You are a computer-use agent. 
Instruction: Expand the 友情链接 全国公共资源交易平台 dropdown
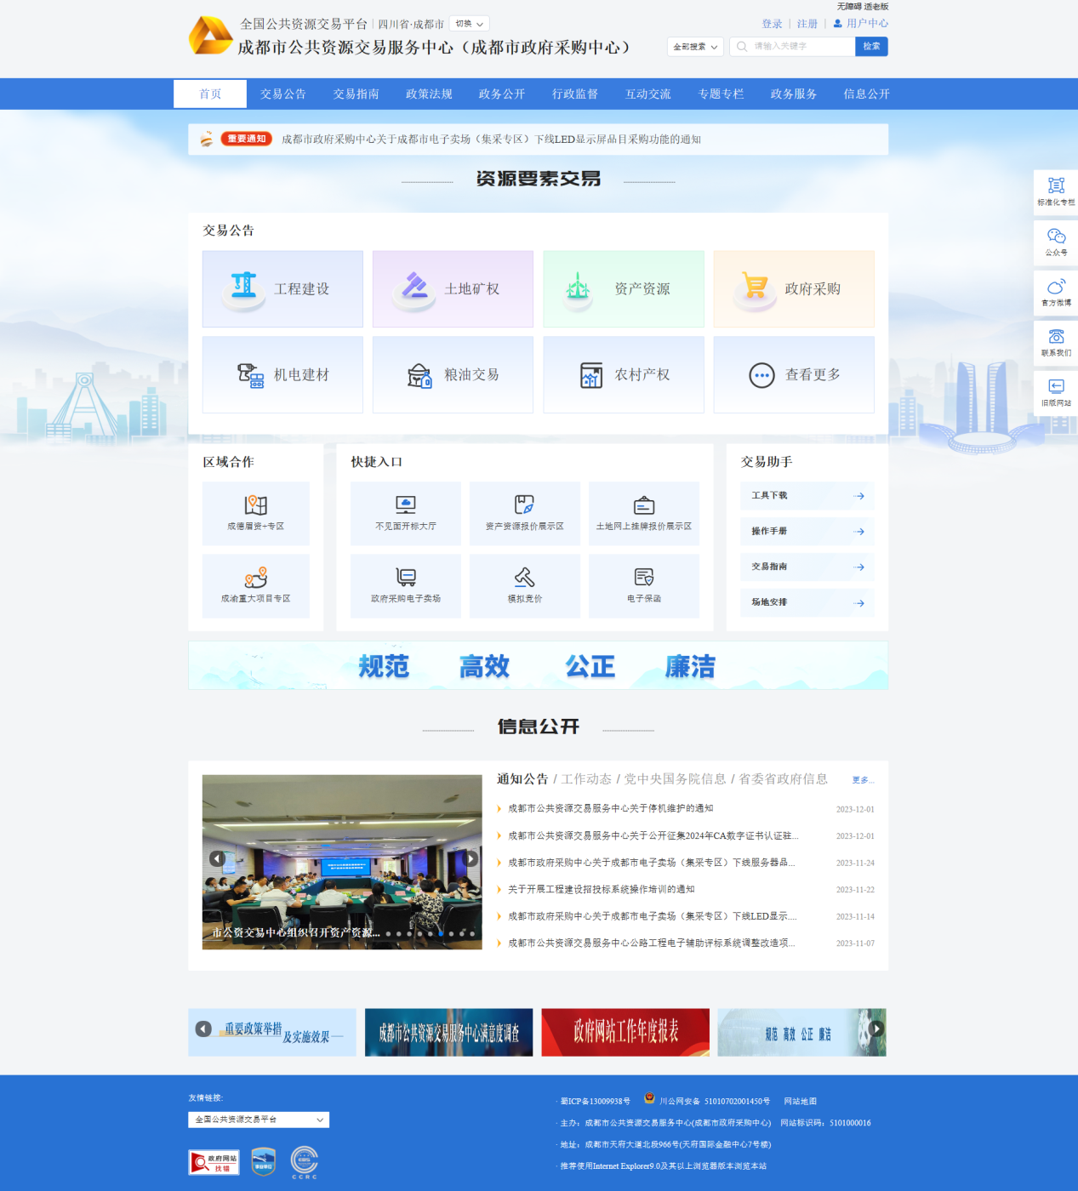259,1120
